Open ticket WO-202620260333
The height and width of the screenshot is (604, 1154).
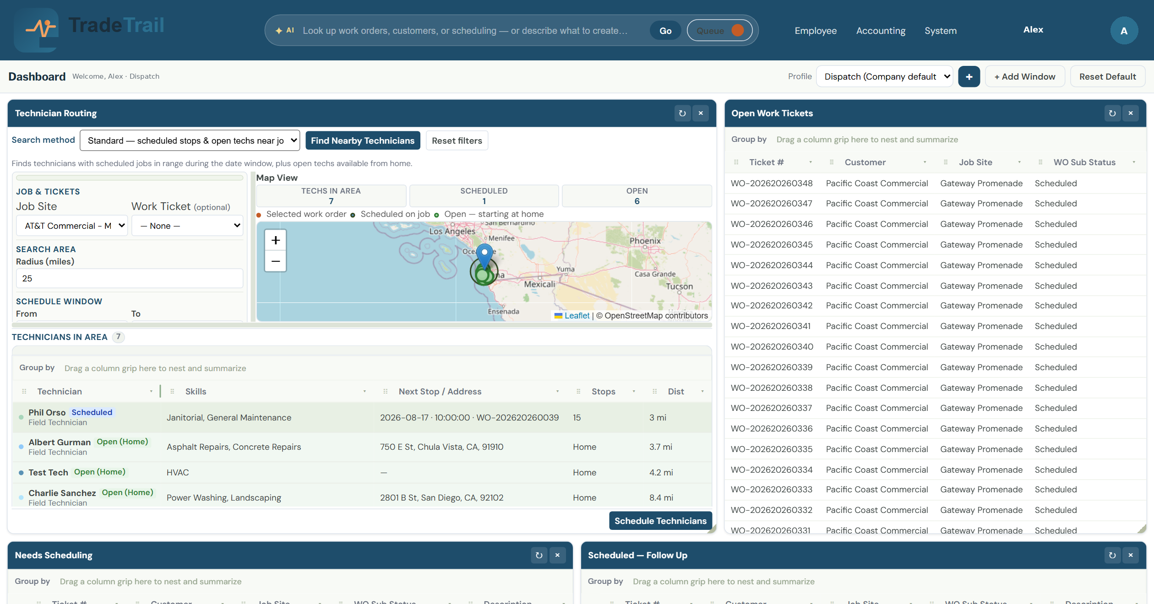tap(772, 489)
